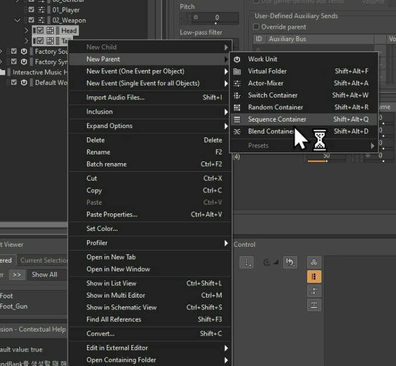Click the >> button next to Show All
The width and height of the screenshot is (396, 366).
(17, 275)
